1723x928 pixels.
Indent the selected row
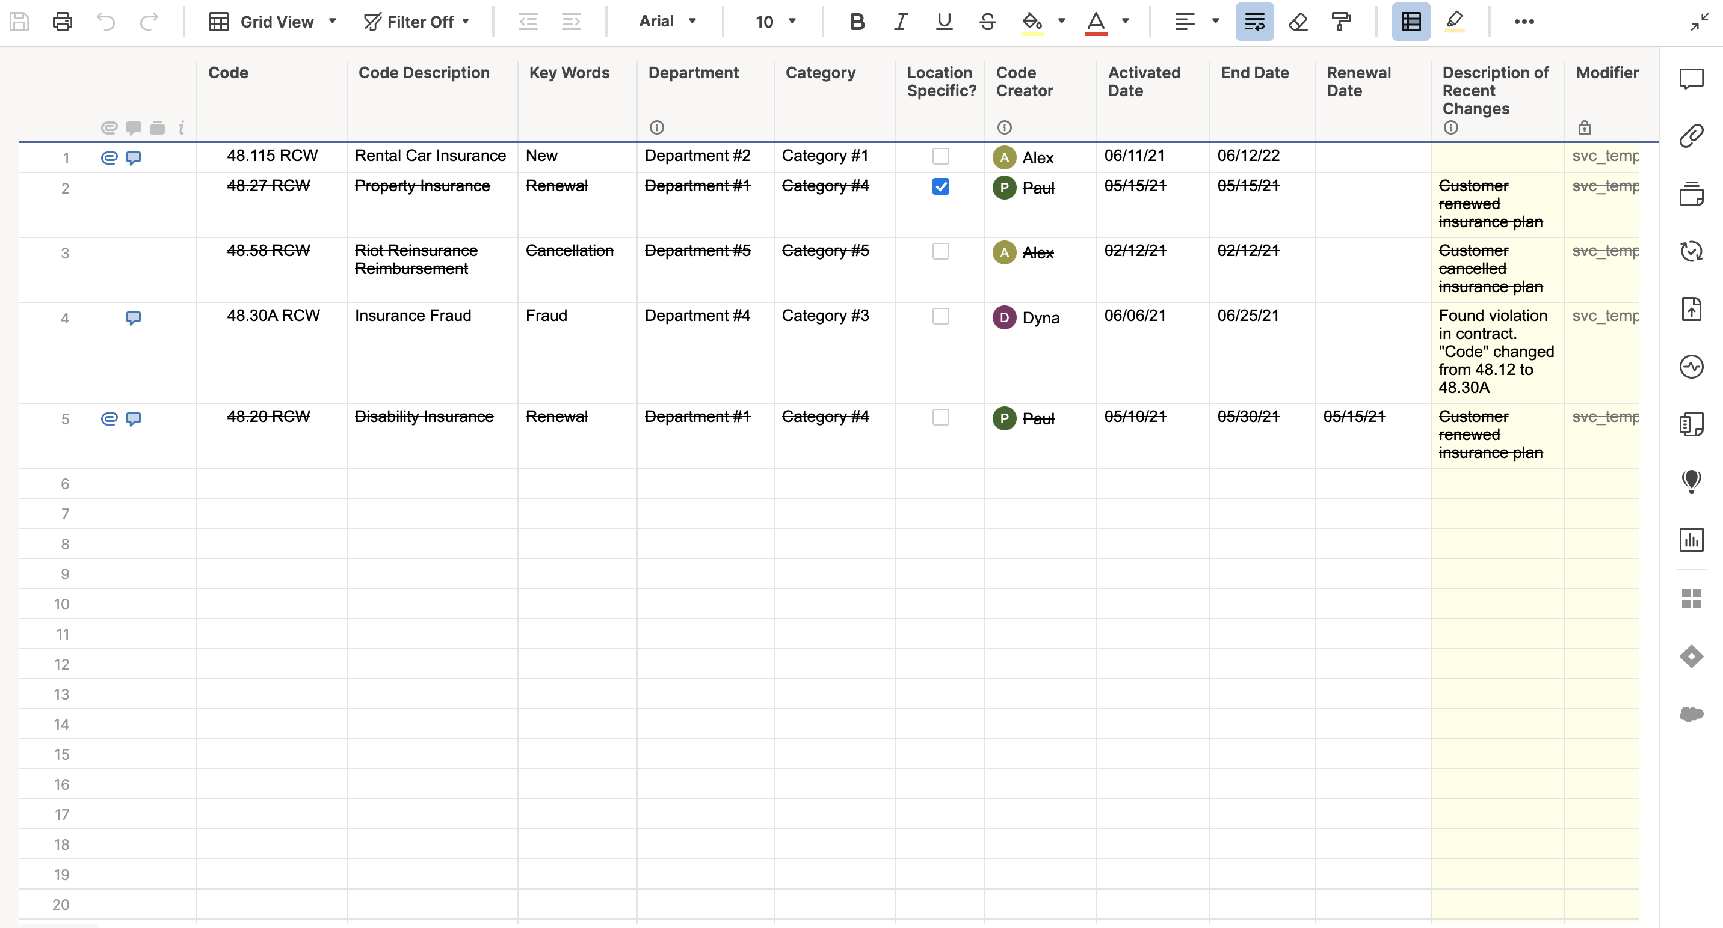point(571,22)
